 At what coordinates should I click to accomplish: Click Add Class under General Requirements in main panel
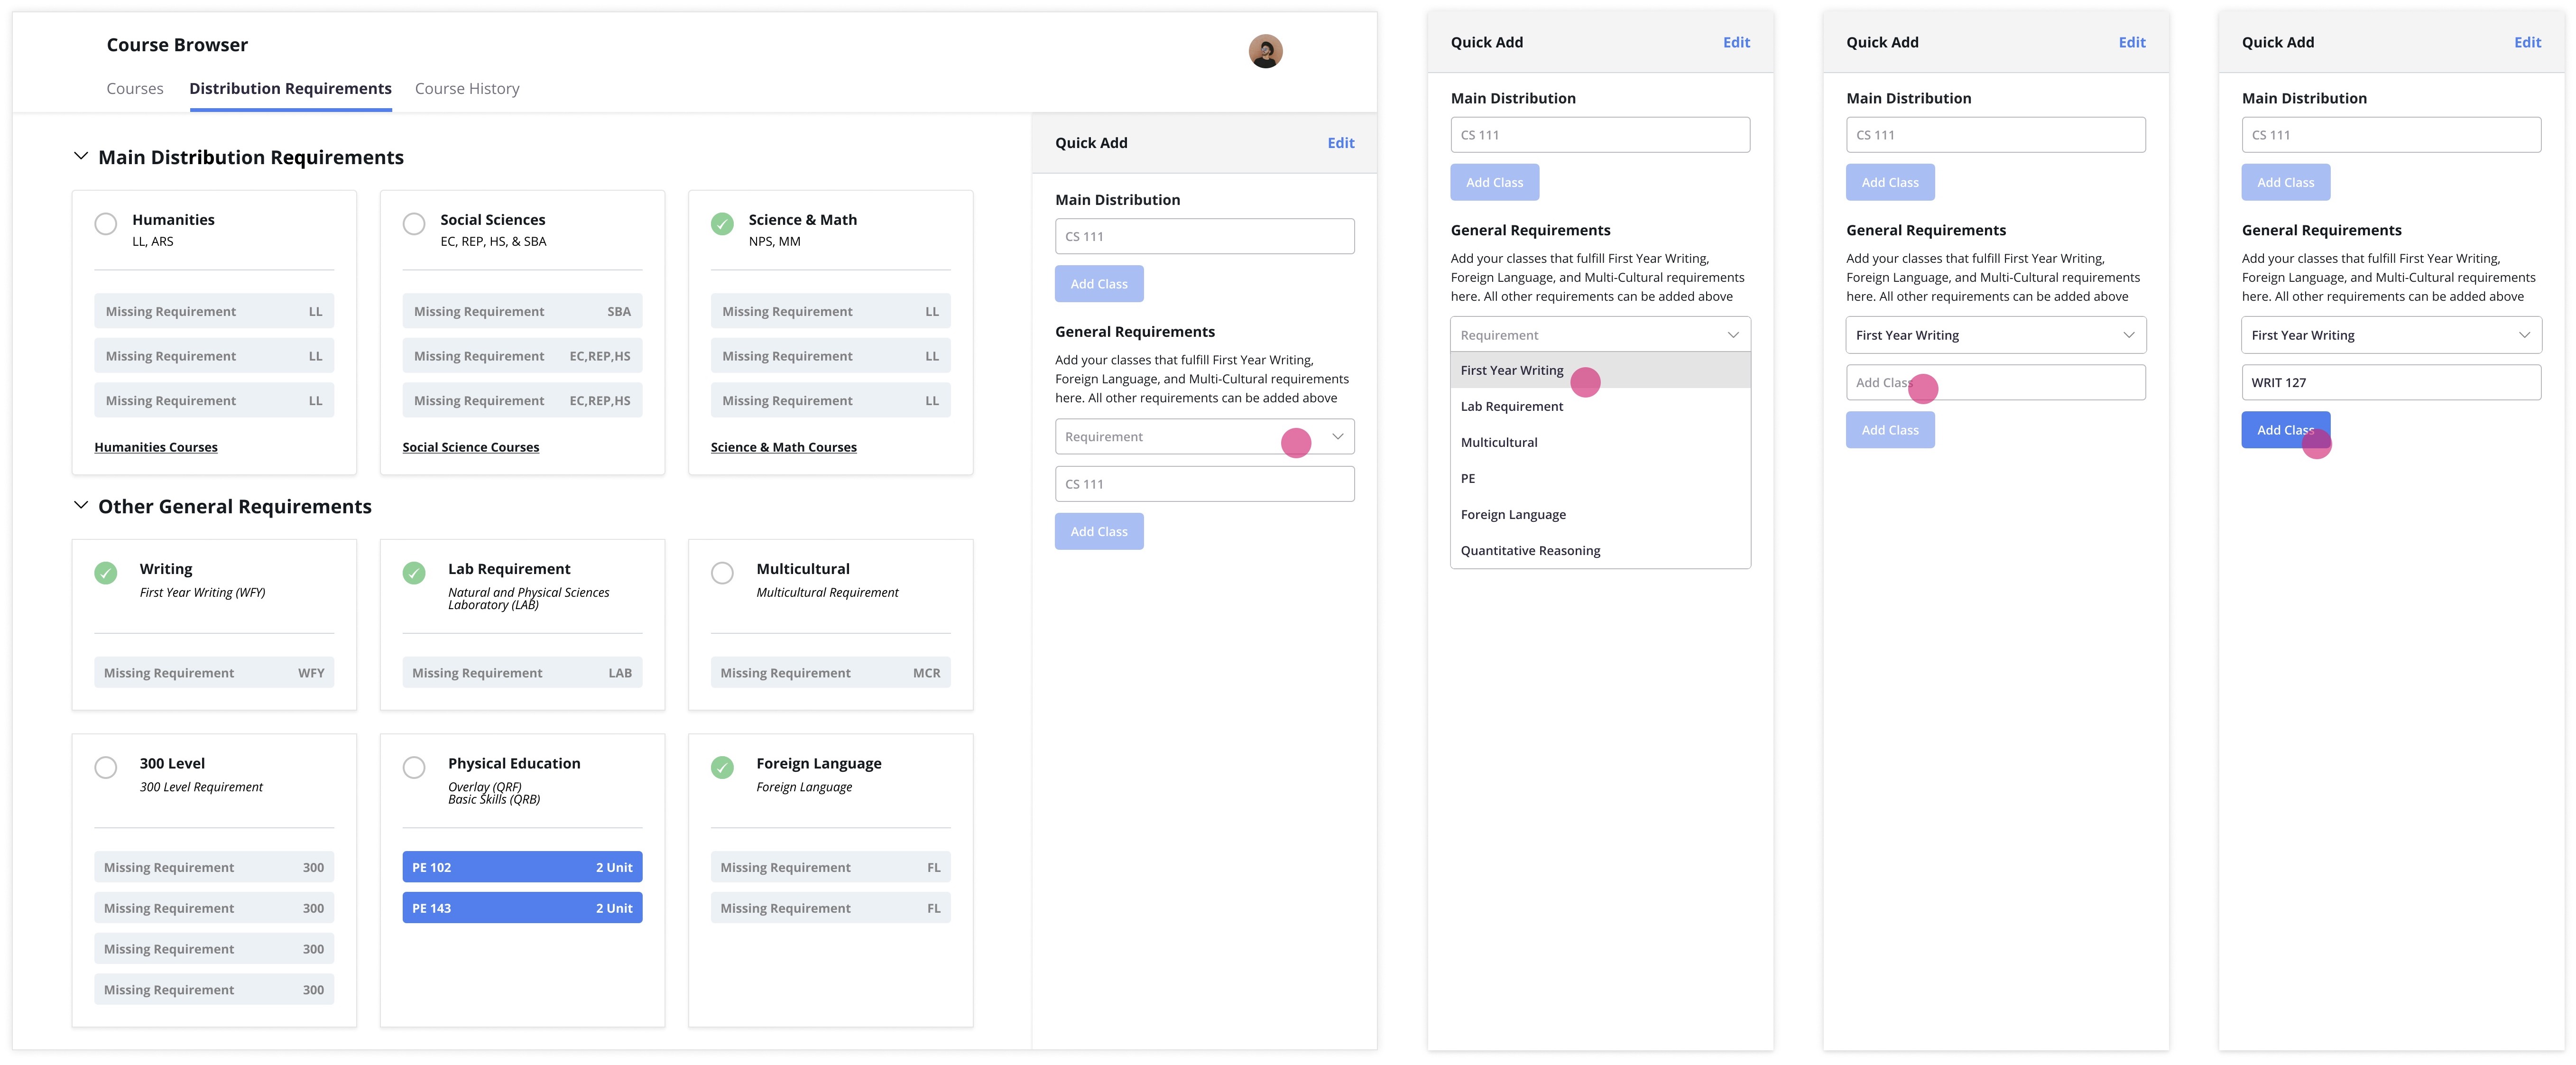[x=1099, y=532]
